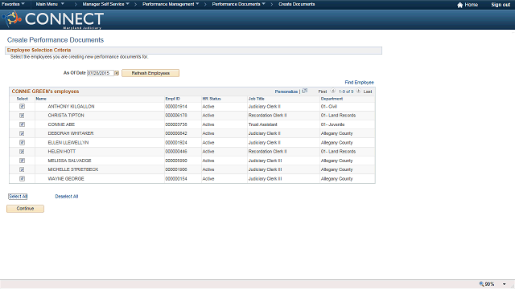Expand the Main Menu dropdown
Viewport: 515px width, 289px height.
[x=50, y=4]
